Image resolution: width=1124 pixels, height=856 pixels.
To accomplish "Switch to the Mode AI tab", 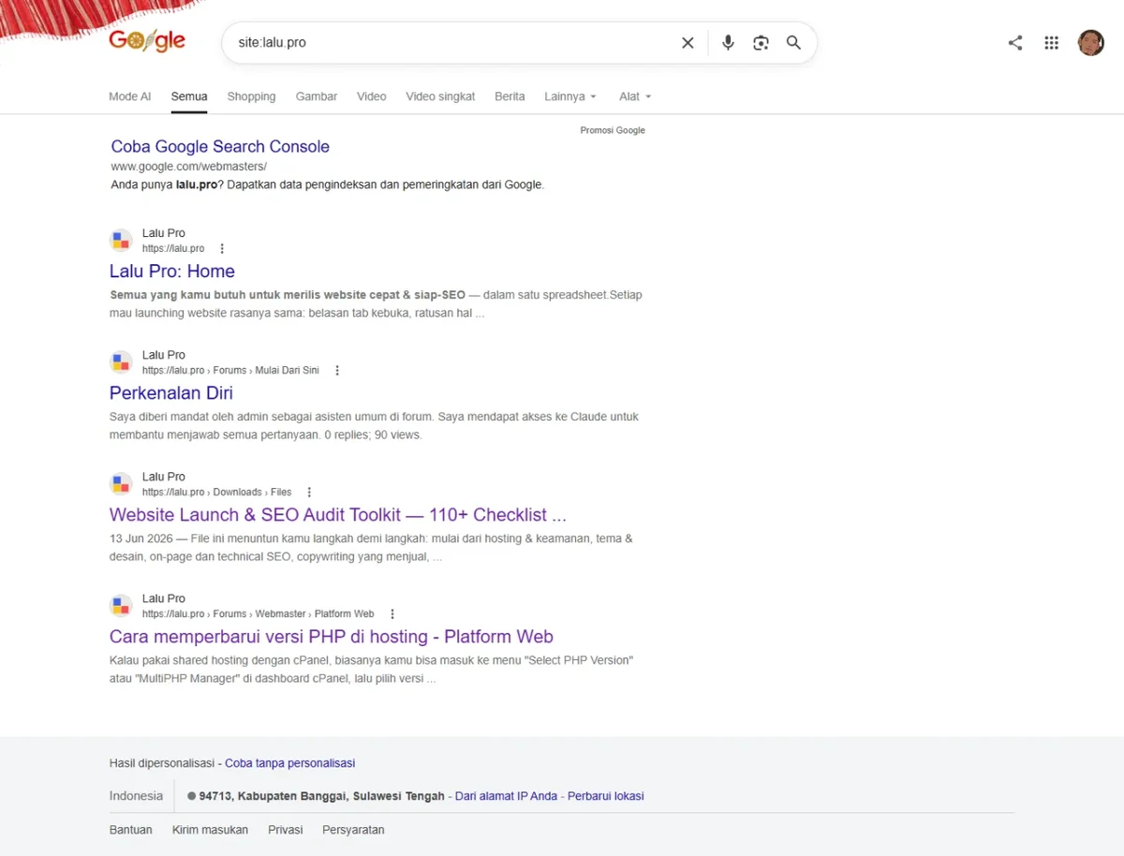I will (129, 96).
